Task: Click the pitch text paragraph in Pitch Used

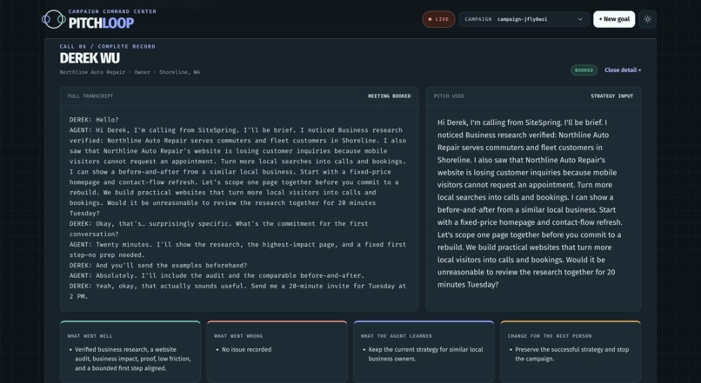Action: coord(530,203)
